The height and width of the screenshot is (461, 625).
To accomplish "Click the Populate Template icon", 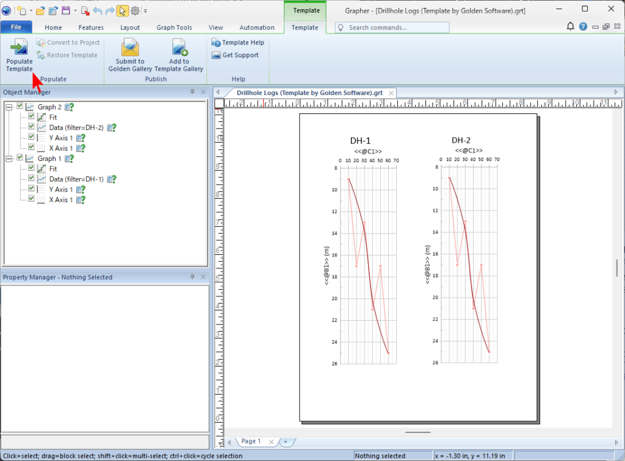I will click(x=19, y=47).
